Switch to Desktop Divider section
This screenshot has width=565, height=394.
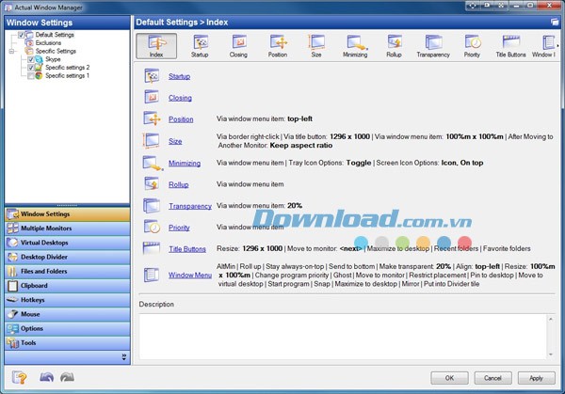pyautogui.click(x=68, y=258)
